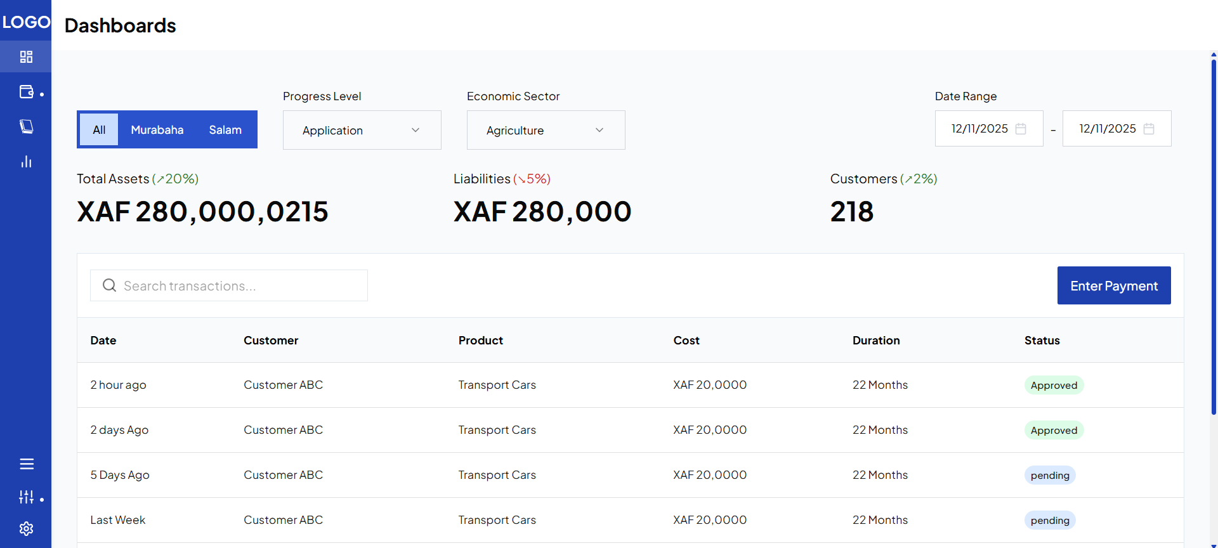Click calendar icon in start date field
Screen dimensions: 1218x548
1021,129
